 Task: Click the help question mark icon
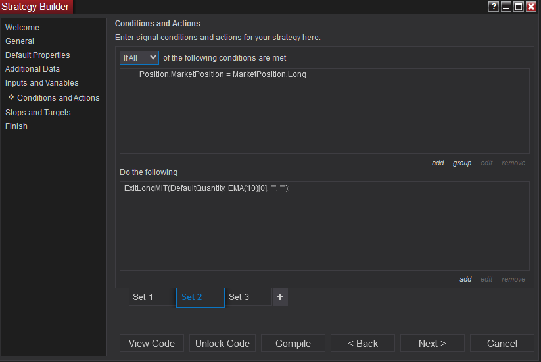(x=494, y=7)
